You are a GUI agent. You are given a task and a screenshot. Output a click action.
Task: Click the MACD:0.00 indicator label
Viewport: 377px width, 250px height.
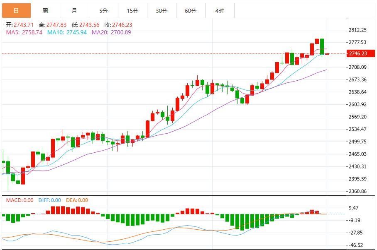[20, 200]
